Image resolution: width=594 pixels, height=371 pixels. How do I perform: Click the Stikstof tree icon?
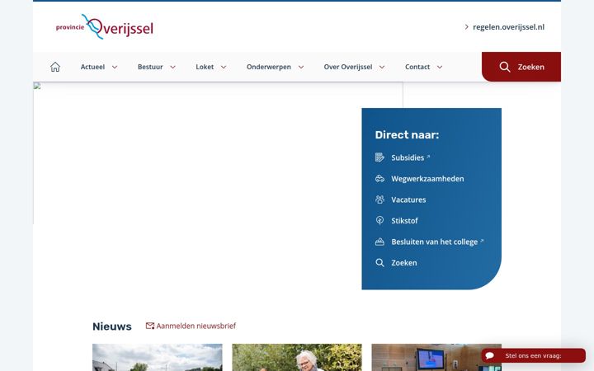[379, 220]
